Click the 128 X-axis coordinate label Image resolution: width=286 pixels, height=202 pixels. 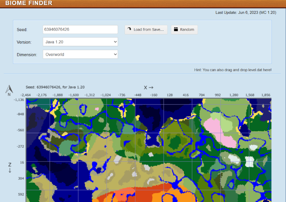point(169,95)
